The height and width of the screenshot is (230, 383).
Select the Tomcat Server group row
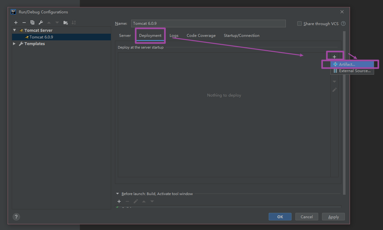point(61,30)
